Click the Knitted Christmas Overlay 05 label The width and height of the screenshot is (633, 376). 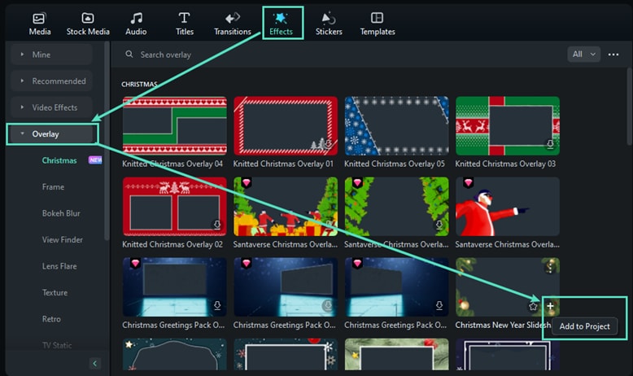pos(395,164)
